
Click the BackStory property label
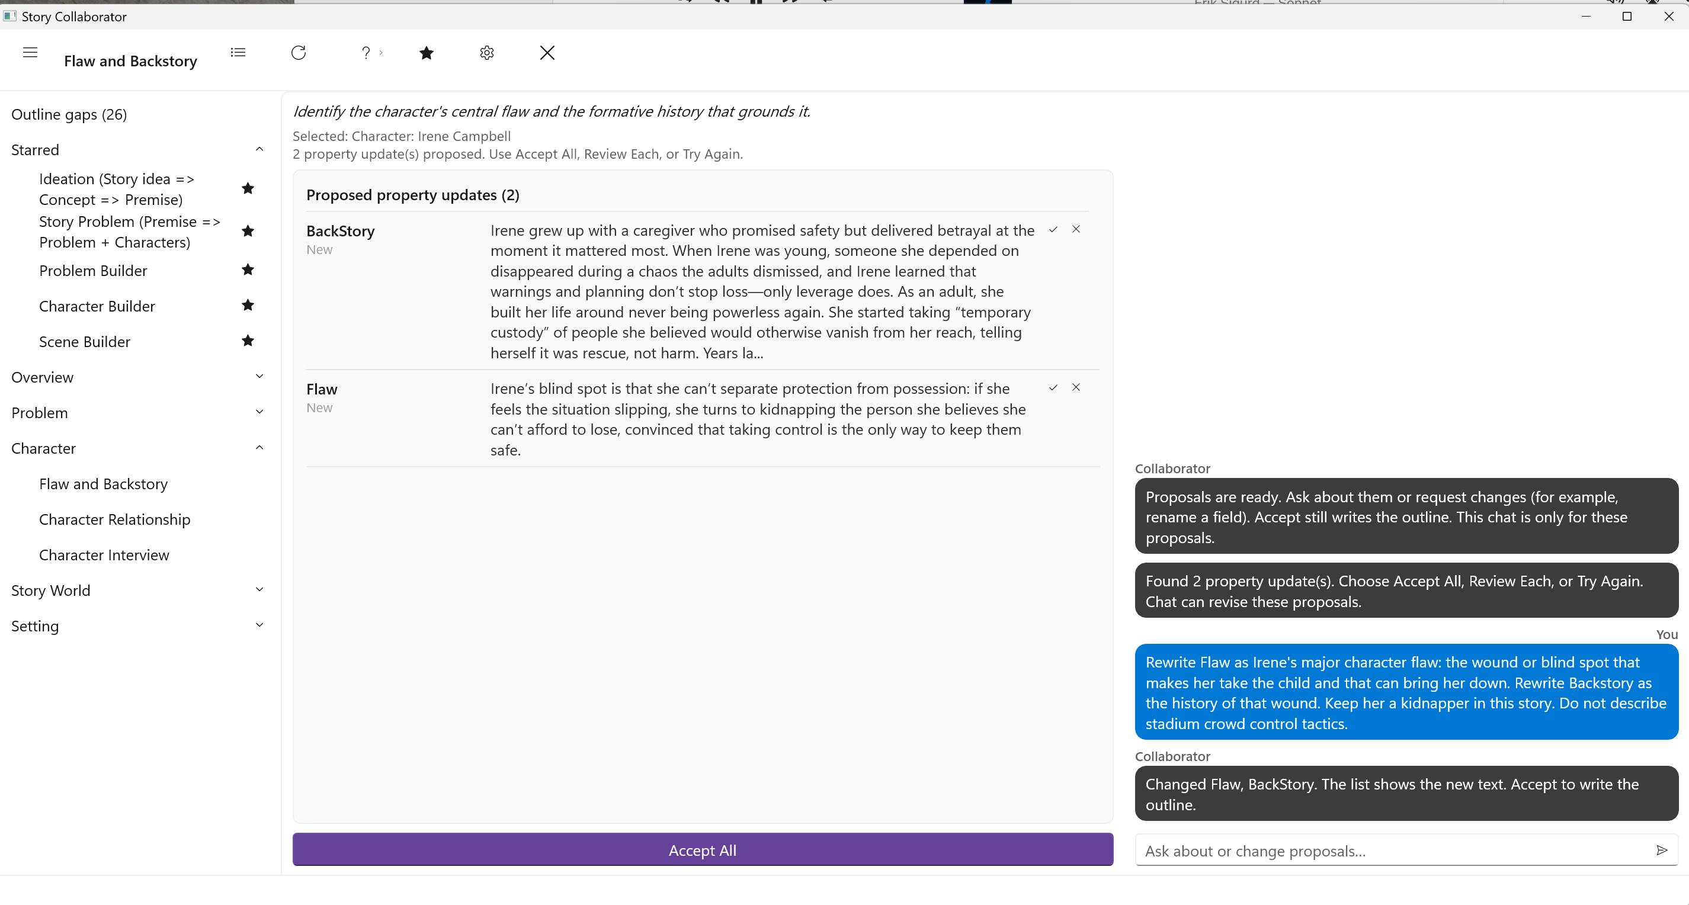point(340,230)
